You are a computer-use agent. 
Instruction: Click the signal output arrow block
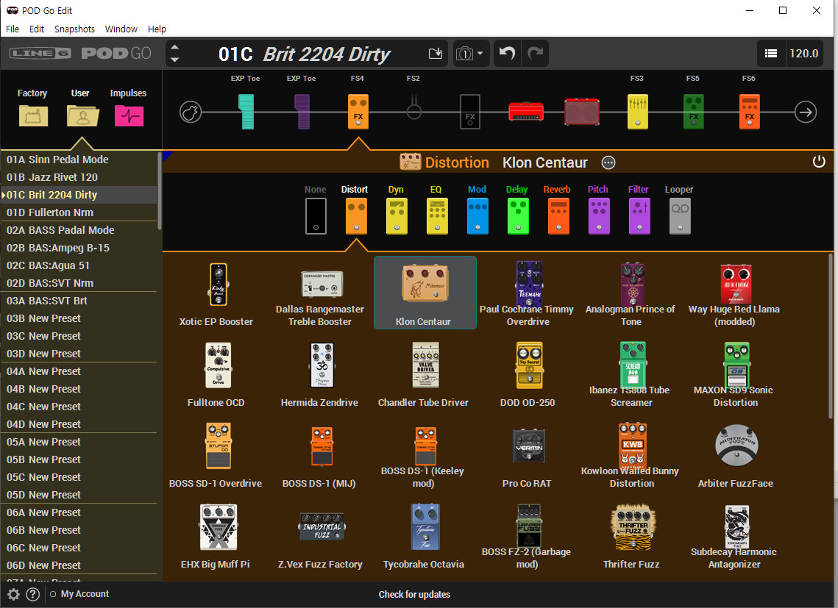click(x=806, y=112)
